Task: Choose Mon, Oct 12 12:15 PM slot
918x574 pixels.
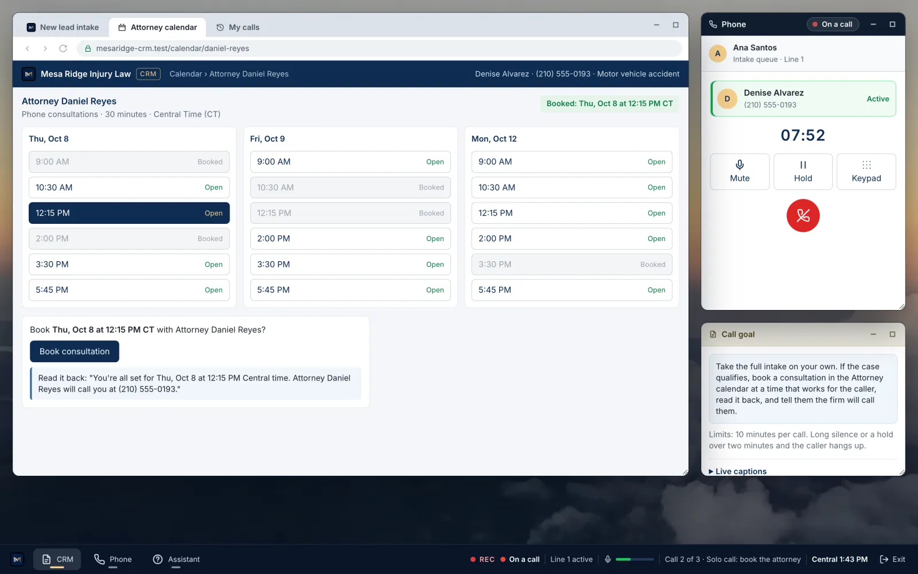Action: (x=572, y=213)
